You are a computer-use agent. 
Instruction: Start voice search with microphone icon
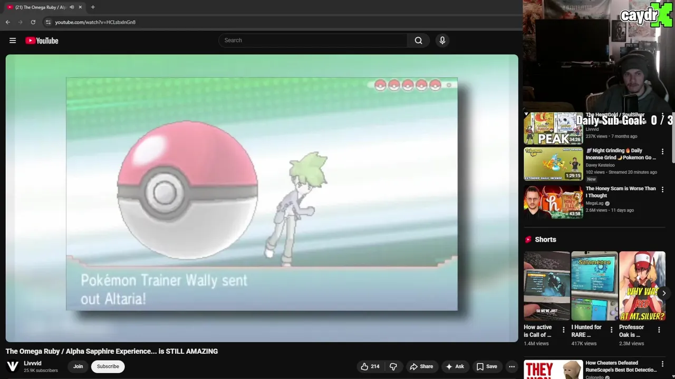coord(442,41)
